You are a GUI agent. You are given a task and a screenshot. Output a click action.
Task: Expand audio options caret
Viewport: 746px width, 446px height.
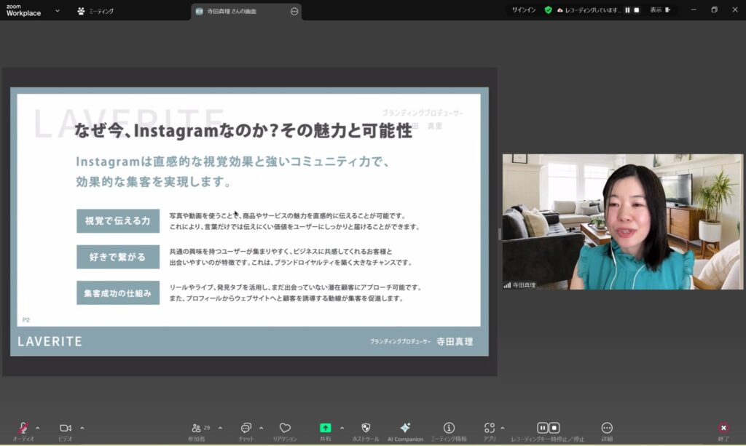(x=38, y=428)
